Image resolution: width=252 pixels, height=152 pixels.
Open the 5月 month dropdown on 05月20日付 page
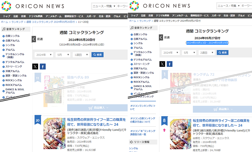tap(63, 55)
